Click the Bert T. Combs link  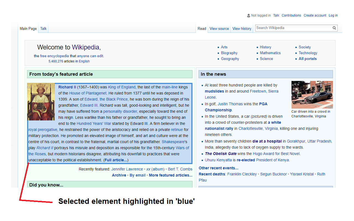tap(180, 169)
